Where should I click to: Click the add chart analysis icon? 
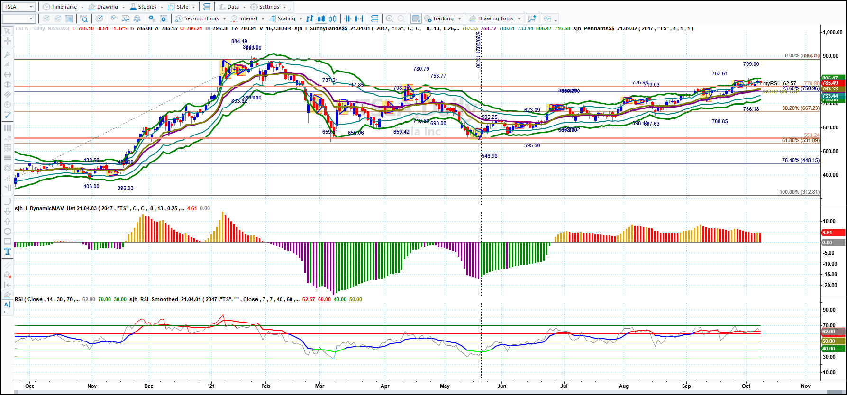pyautogui.click(x=532, y=18)
